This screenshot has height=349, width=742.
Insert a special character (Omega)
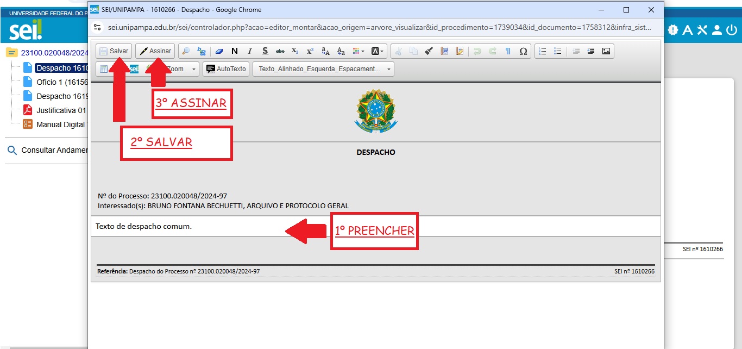click(x=523, y=51)
